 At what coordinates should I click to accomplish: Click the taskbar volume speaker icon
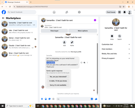(122, 106)
